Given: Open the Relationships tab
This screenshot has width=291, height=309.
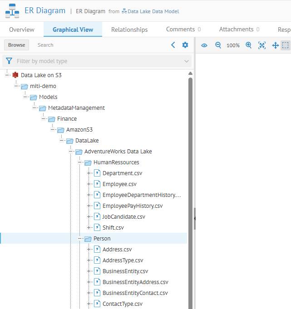Looking at the screenshot, I should [129, 29].
